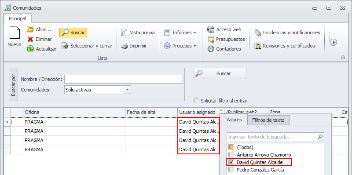The width and height of the screenshot is (352, 175).
Task: Click the red Eliminar cross icon
Action: (x=30, y=39)
